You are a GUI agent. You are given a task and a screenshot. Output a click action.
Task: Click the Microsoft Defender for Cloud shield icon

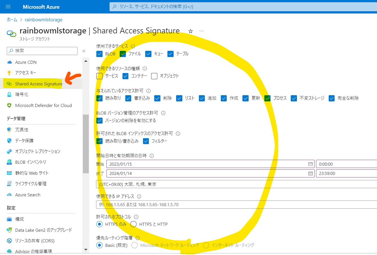[x=9, y=105]
